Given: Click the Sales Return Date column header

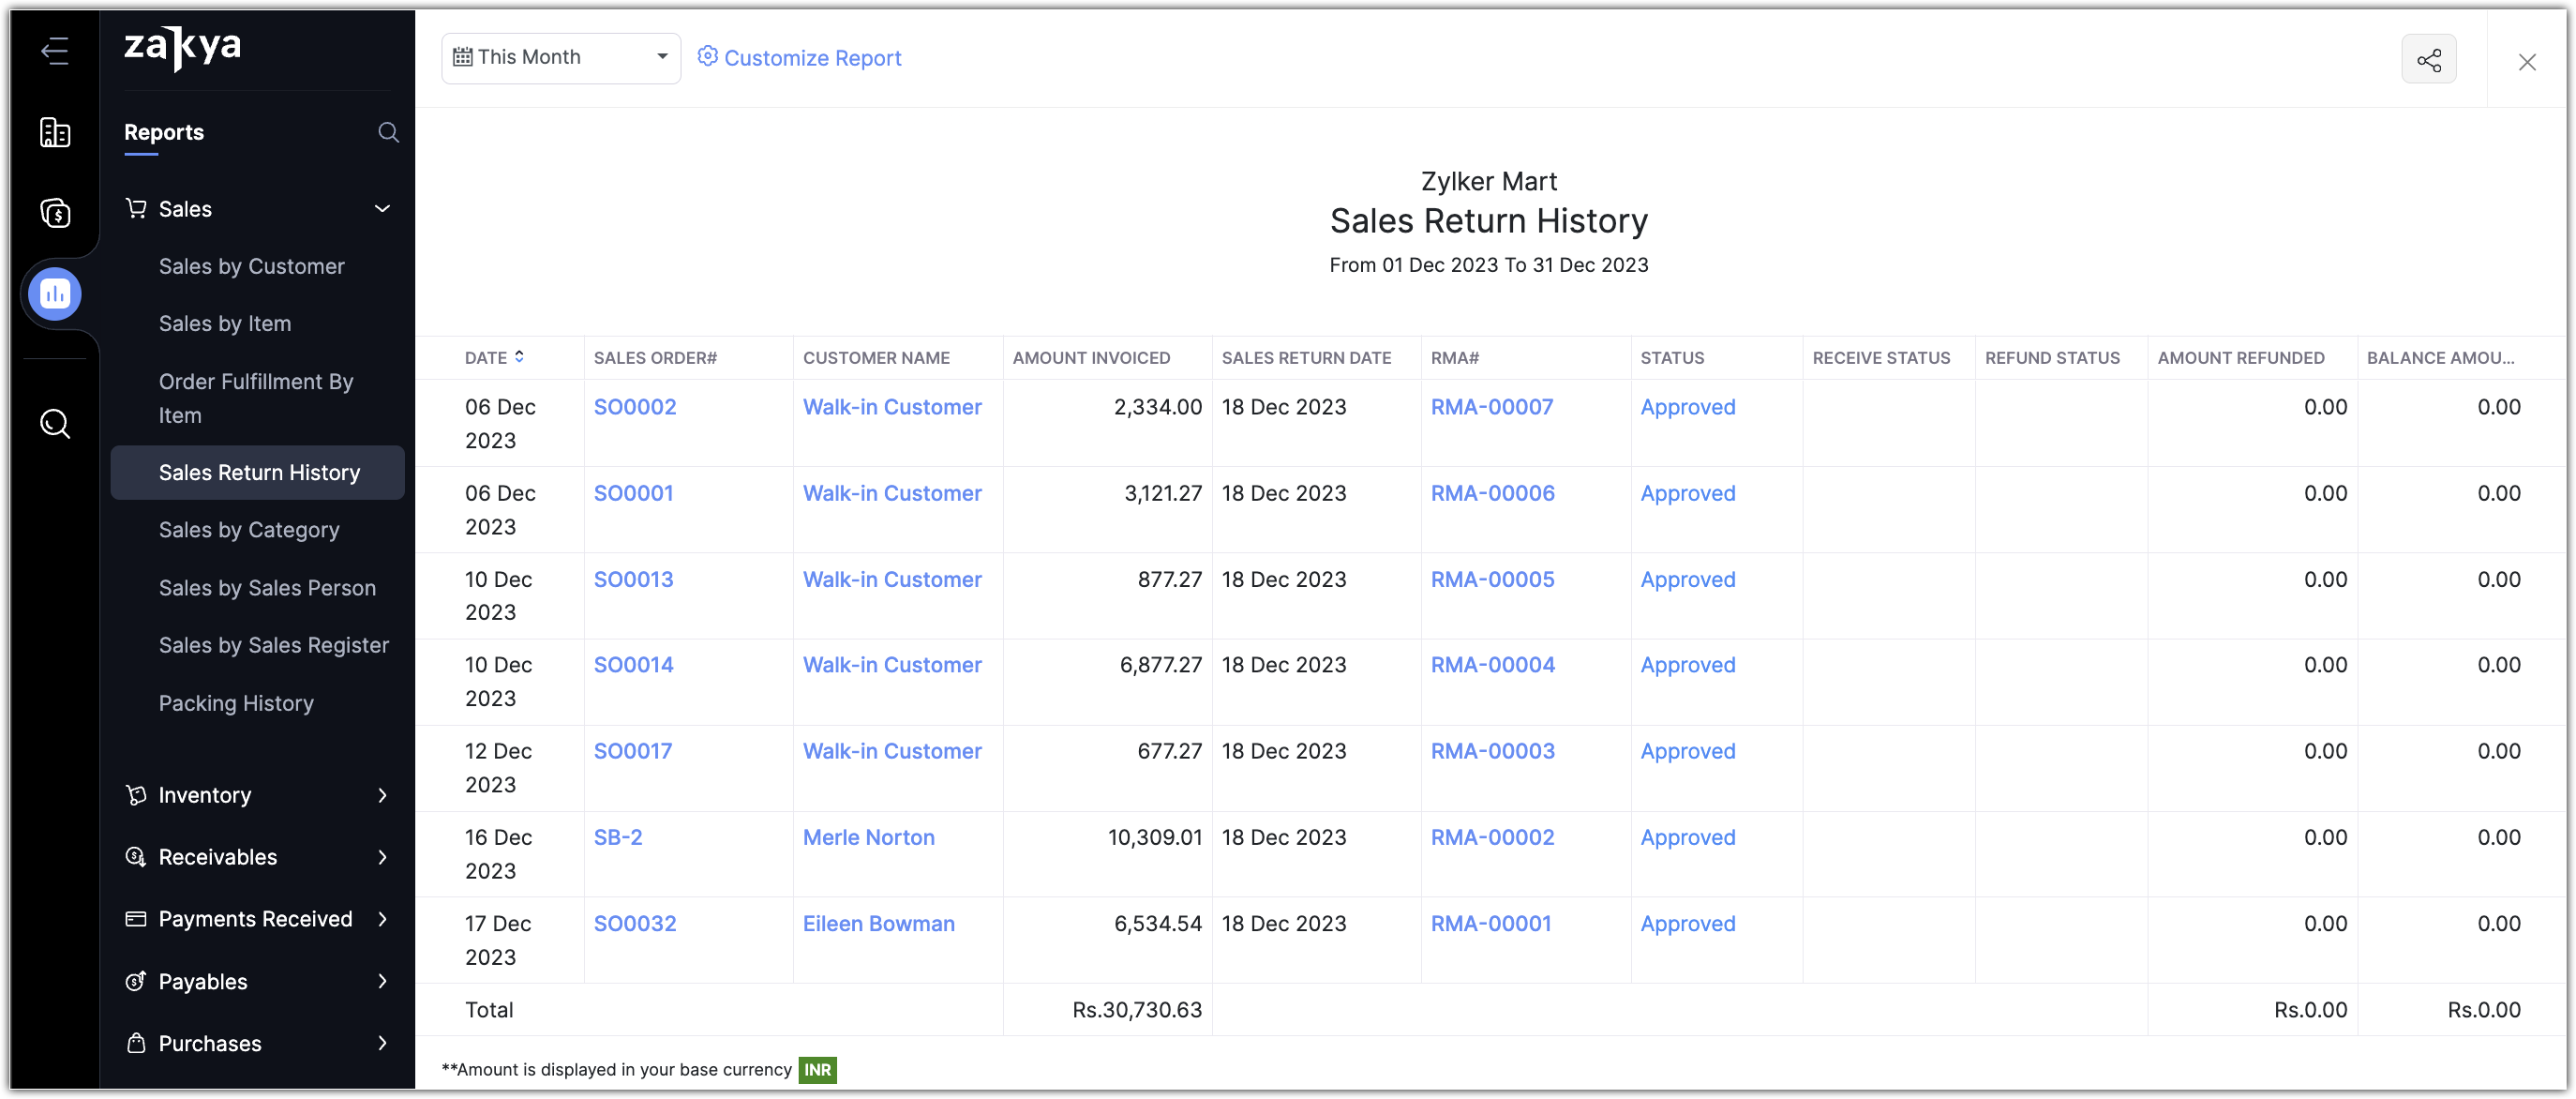Looking at the screenshot, I should (1306, 357).
